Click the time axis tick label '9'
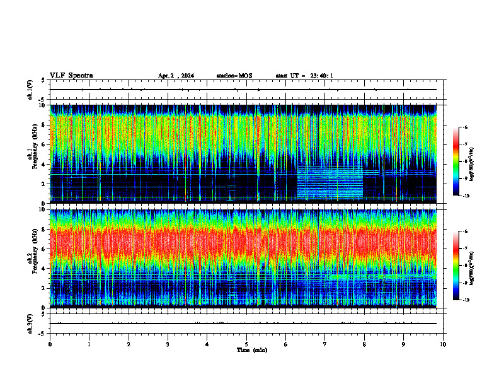This screenshot has height=386, width=499. [403, 344]
